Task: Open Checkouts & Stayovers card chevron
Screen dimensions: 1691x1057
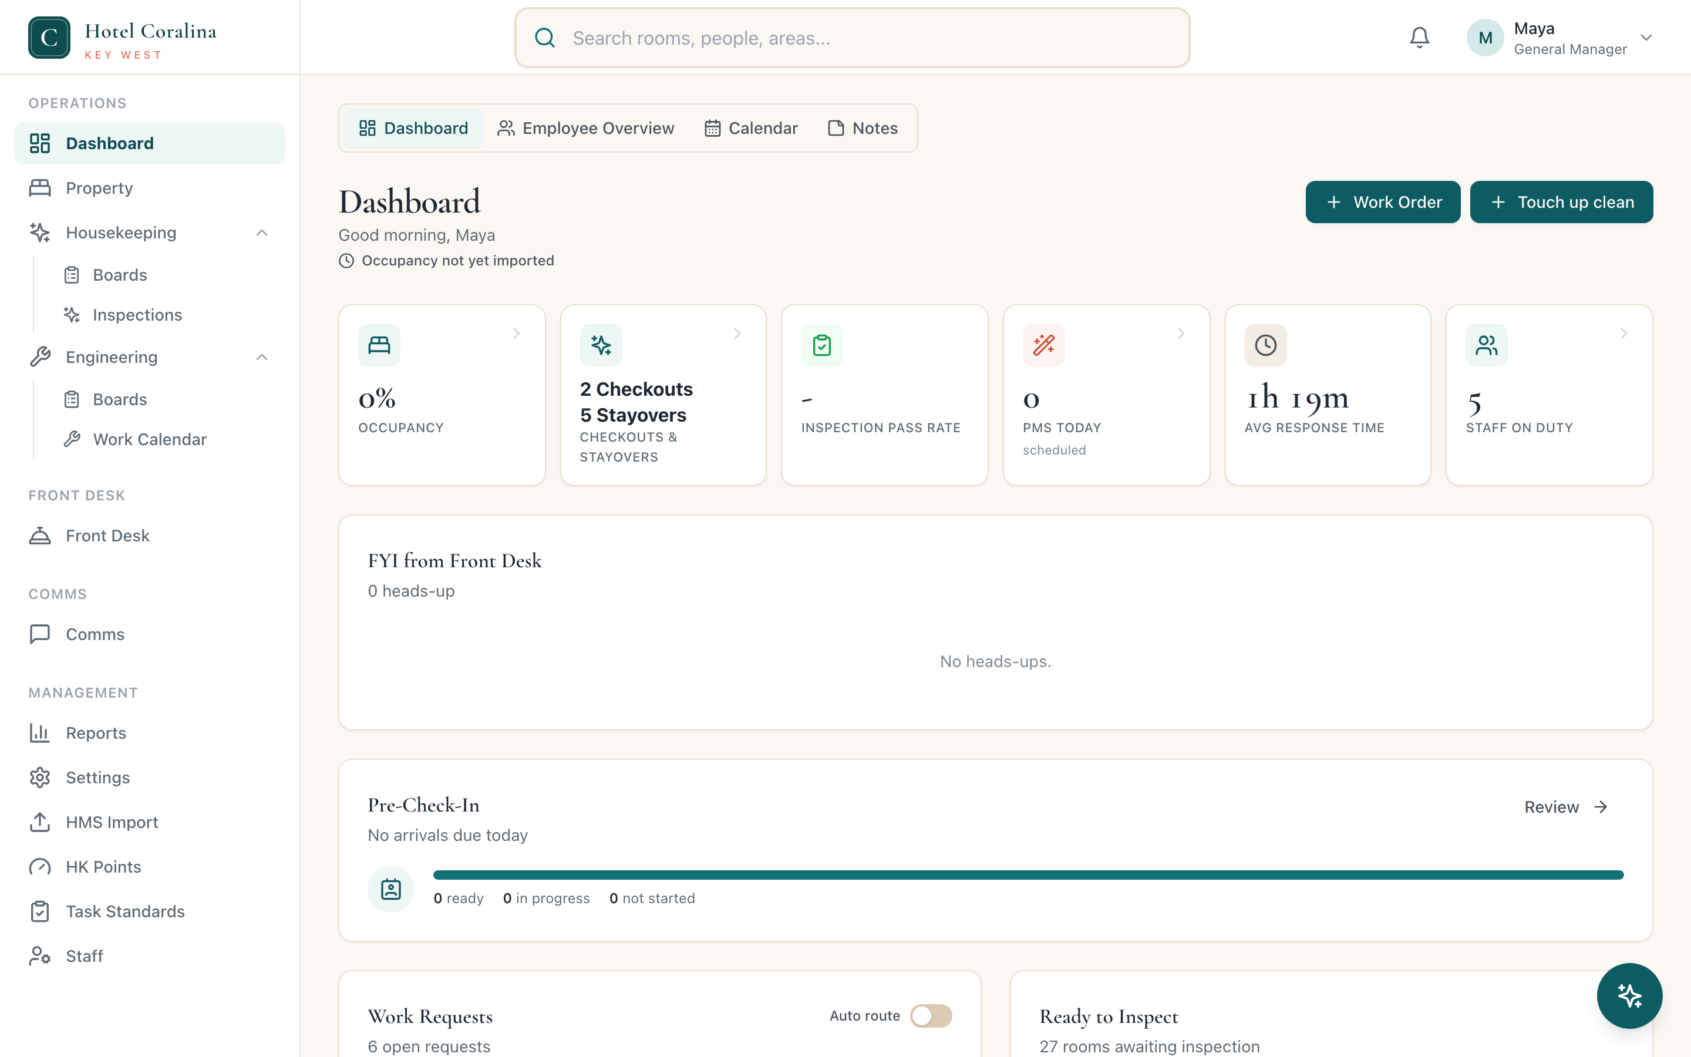Action: tap(737, 334)
